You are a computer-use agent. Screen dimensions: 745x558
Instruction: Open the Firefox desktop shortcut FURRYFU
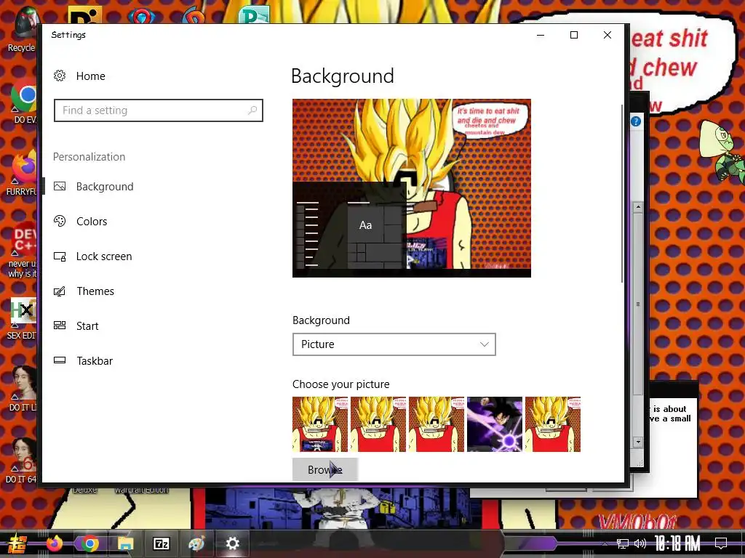[22, 173]
